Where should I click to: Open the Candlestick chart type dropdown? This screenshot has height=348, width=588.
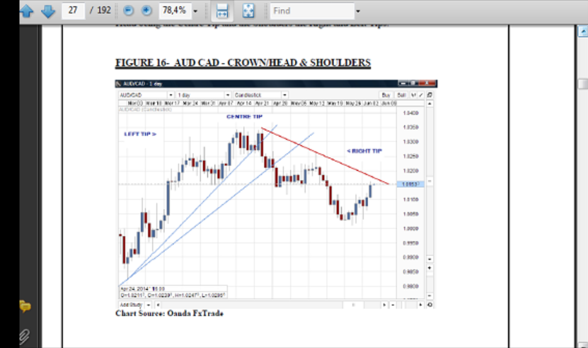[284, 95]
